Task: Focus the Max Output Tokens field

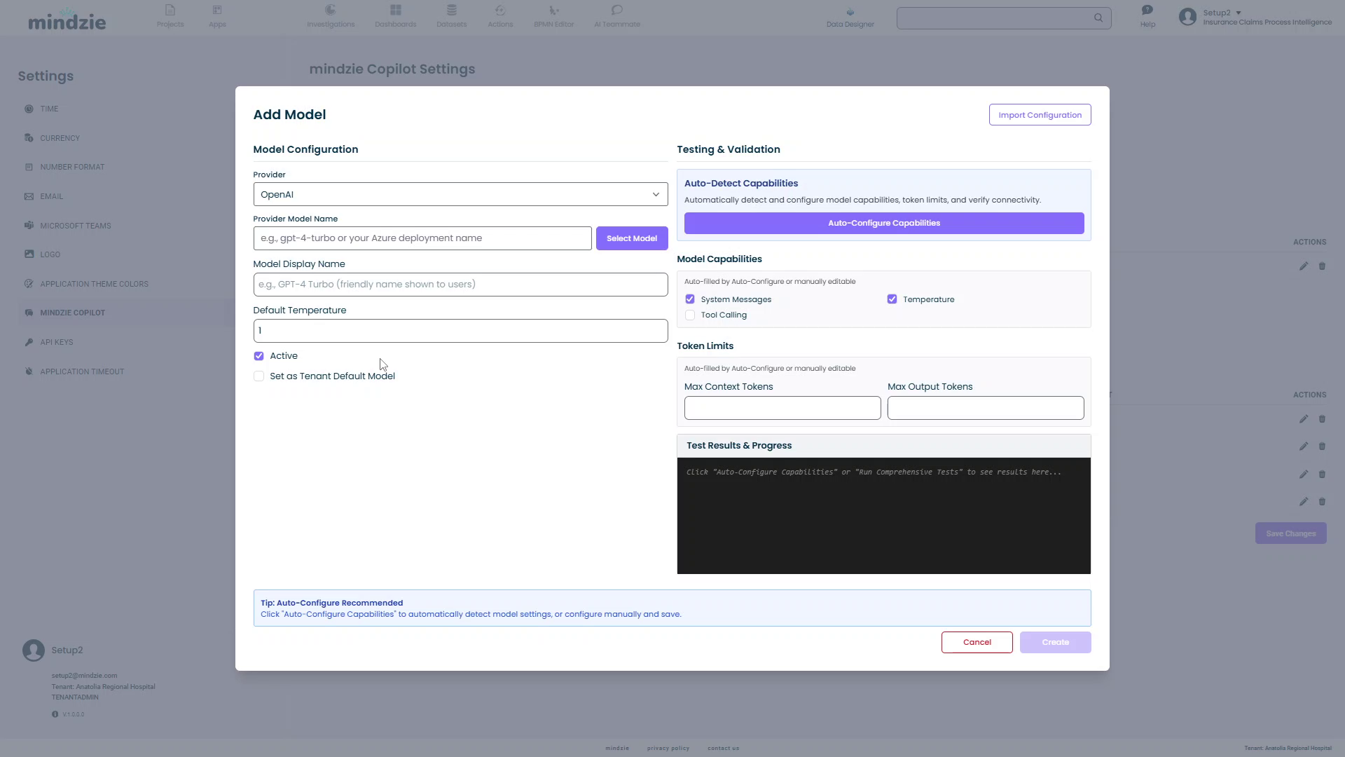Action: pyautogui.click(x=986, y=408)
